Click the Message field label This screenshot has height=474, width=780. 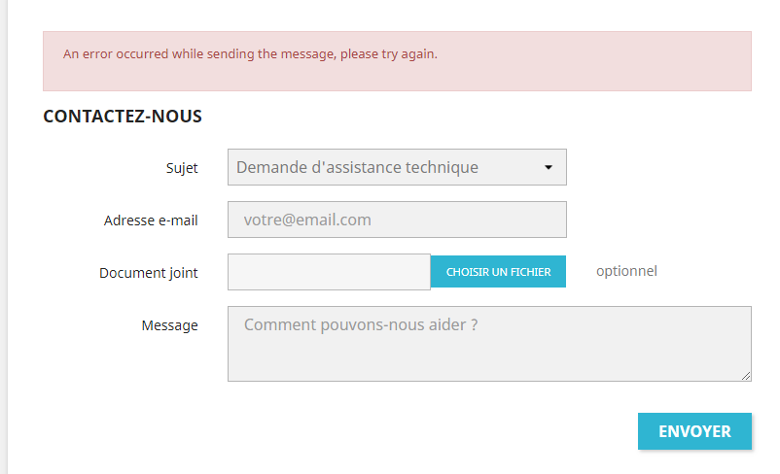click(x=170, y=325)
